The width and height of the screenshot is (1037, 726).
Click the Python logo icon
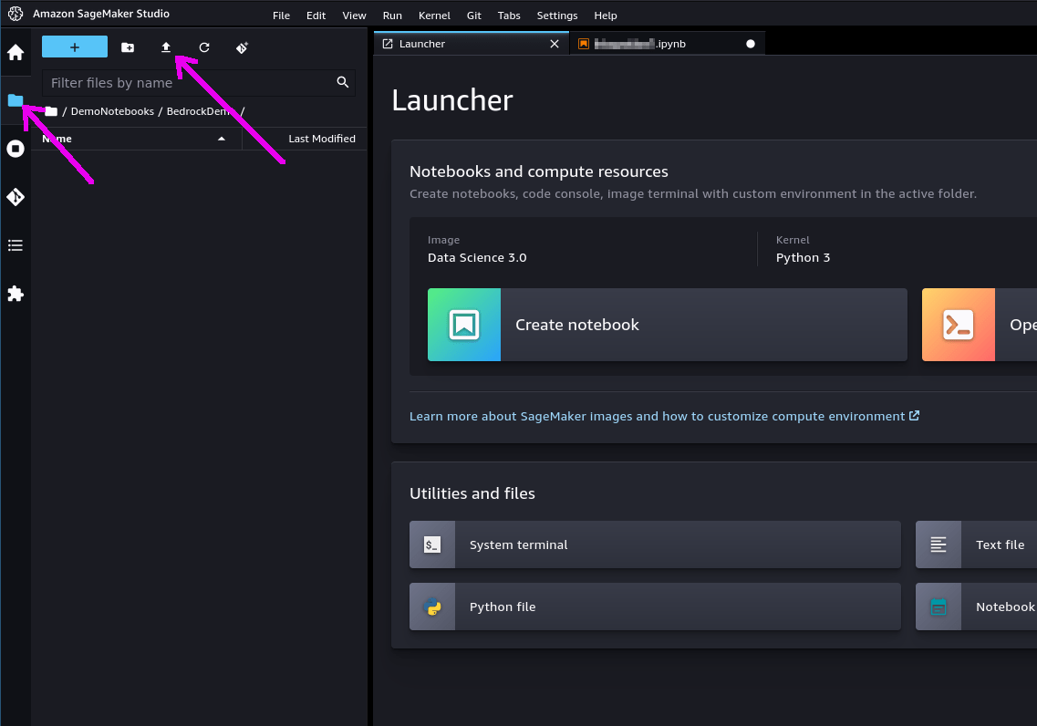click(432, 607)
